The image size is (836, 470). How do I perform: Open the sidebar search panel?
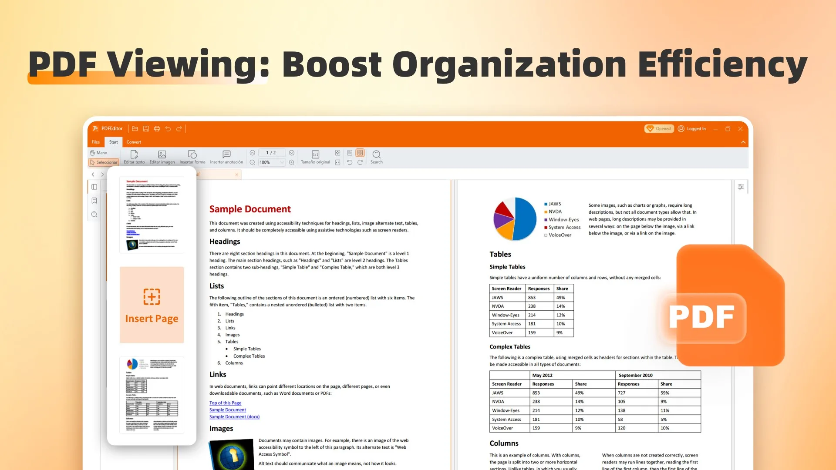tap(94, 215)
